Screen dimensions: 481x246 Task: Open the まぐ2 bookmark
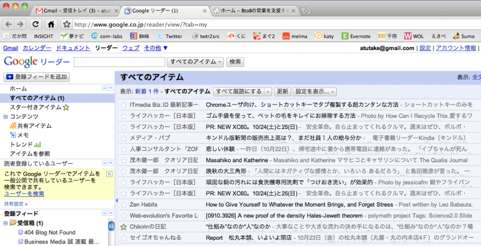264,36
